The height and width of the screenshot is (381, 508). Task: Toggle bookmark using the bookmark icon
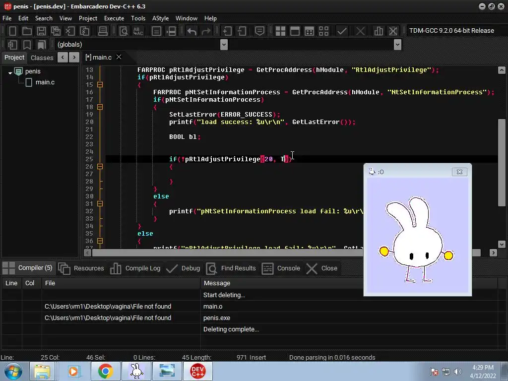(27, 45)
